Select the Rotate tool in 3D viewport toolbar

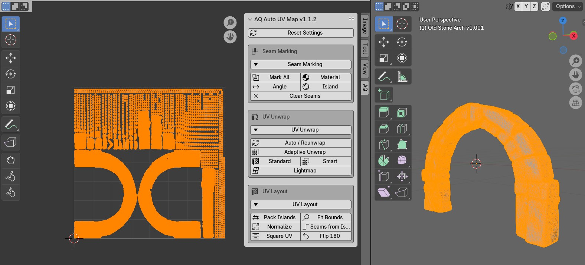pos(402,42)
